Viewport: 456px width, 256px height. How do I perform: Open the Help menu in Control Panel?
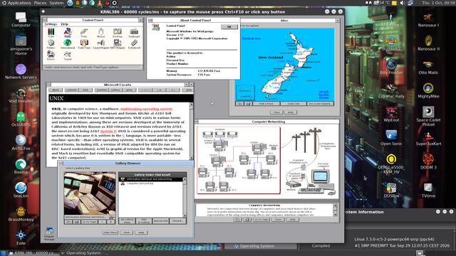click(65, 24)
